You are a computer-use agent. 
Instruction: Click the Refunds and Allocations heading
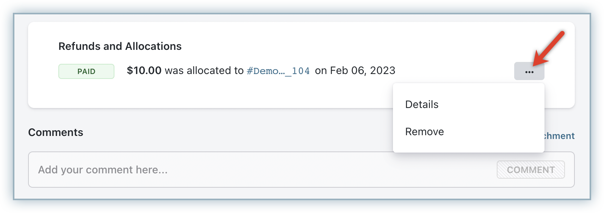pos(120,46)
